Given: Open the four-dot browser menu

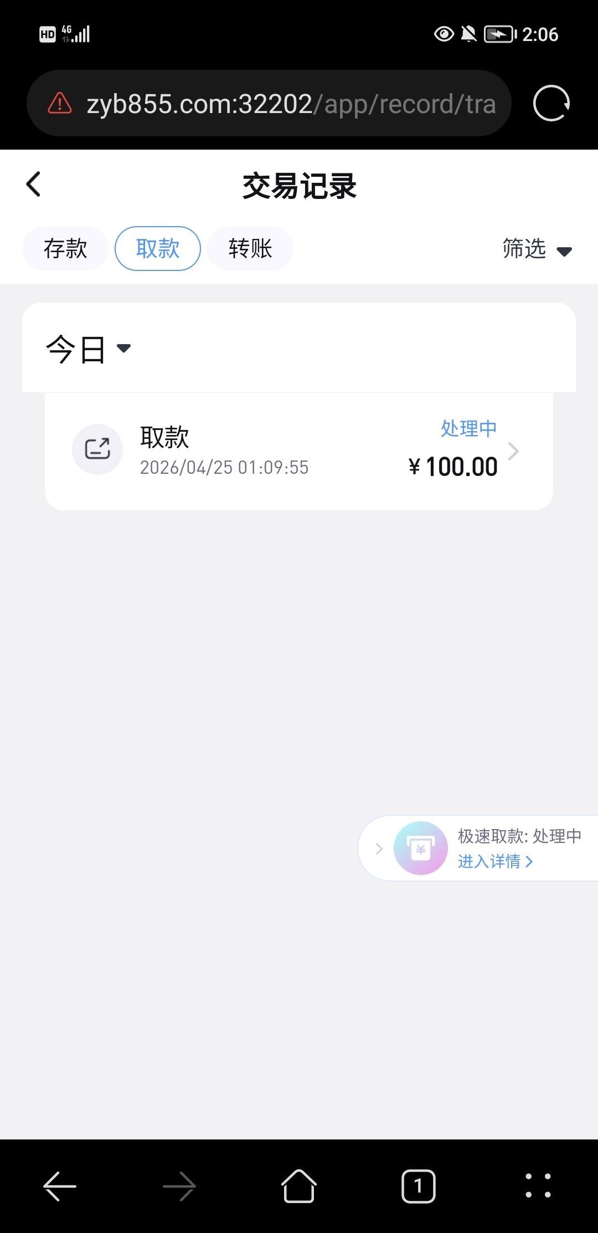Looking at the screenshot, I should tap(538, 1186).
